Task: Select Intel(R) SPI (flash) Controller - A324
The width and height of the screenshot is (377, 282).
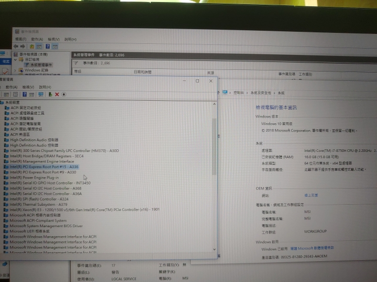Action: click(39, 199)
